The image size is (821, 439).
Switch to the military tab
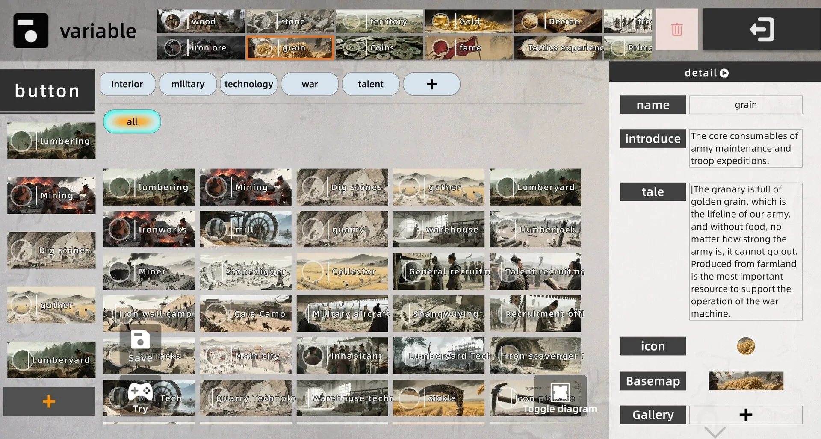[188, 84]
